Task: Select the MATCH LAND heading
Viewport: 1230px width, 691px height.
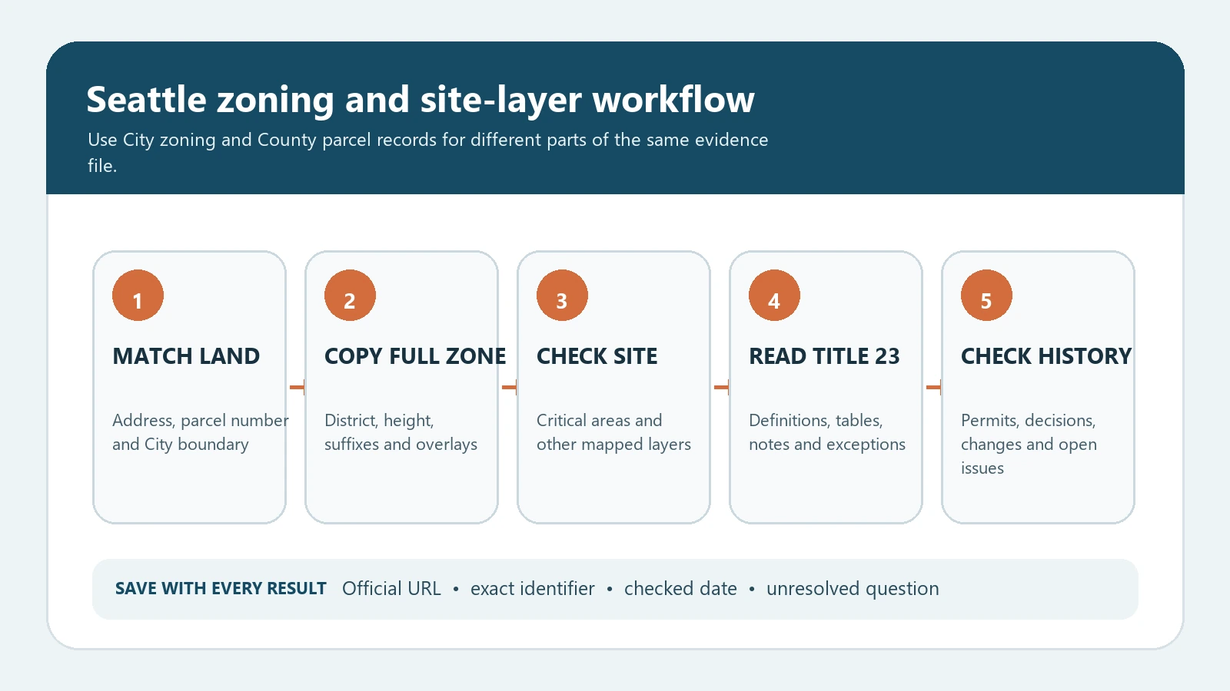Action: (186, 356)
